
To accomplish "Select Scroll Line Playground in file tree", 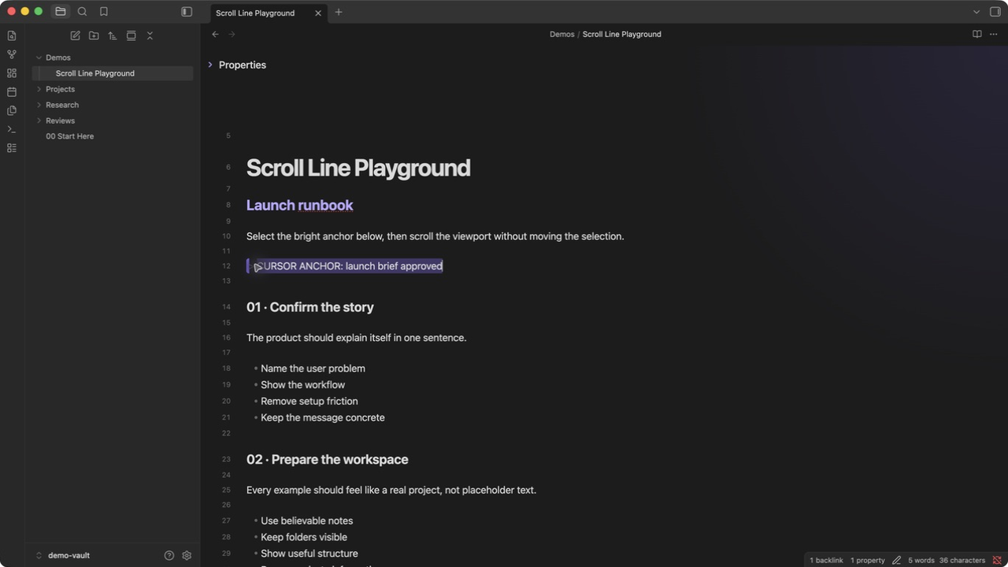I will [112, 73].
